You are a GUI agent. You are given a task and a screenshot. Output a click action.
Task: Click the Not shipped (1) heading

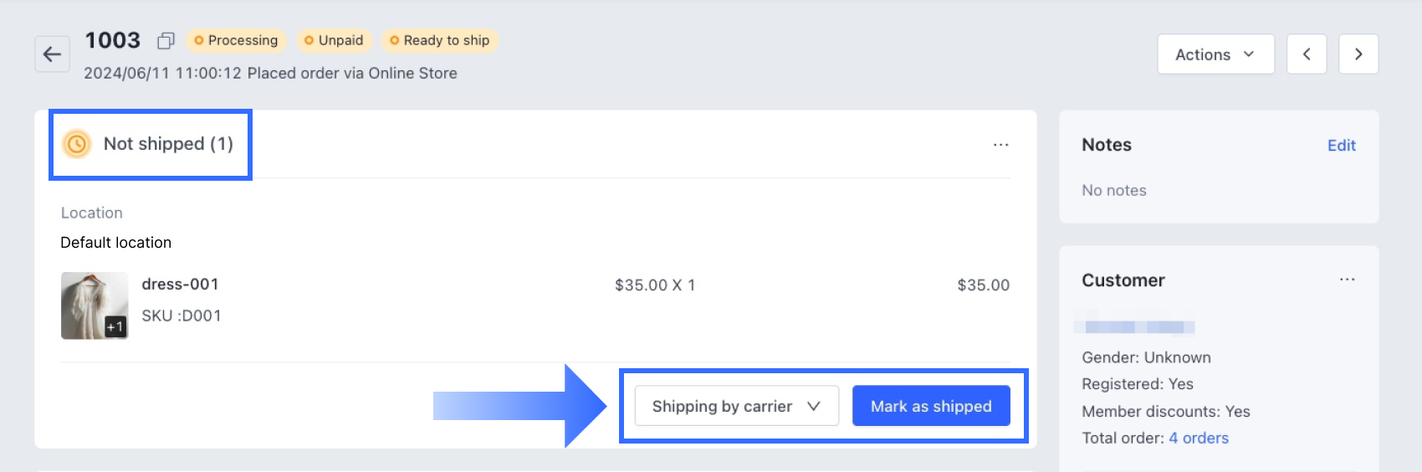(168, 144)
